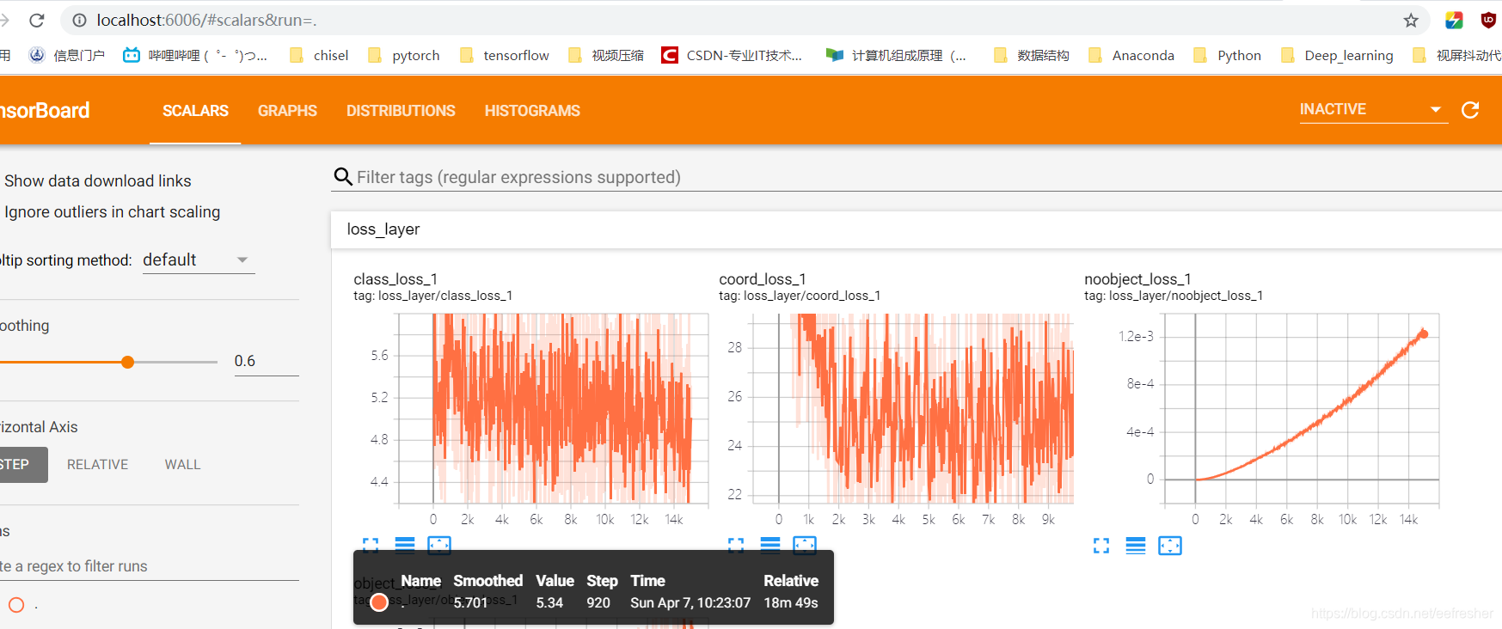1502x629 pixels.
Task: Switch to the DISTRIBUTIONS tab
Action: (401, 110)
